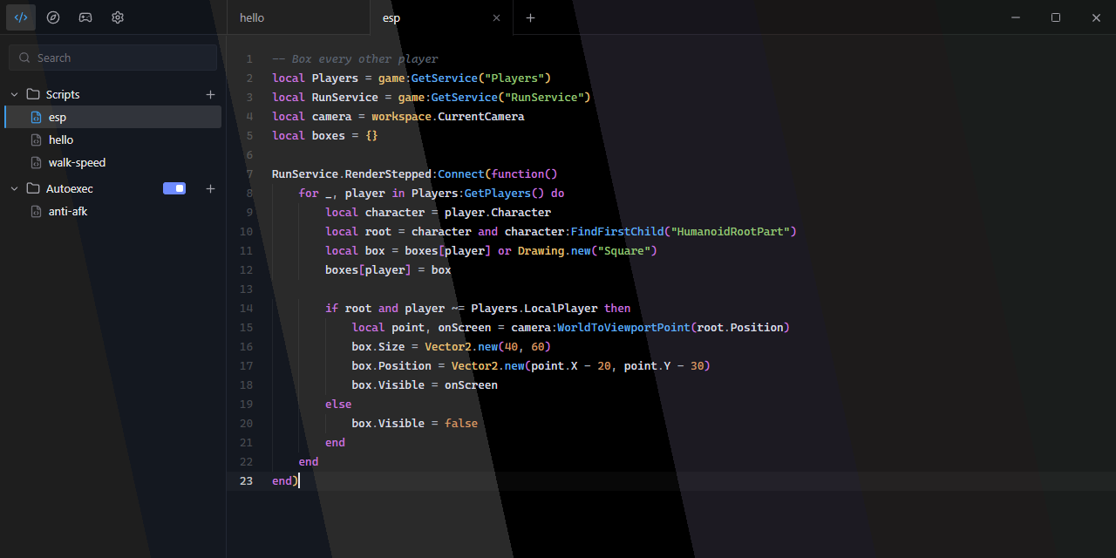Open the code editor view icon

[x=21, y=17]
